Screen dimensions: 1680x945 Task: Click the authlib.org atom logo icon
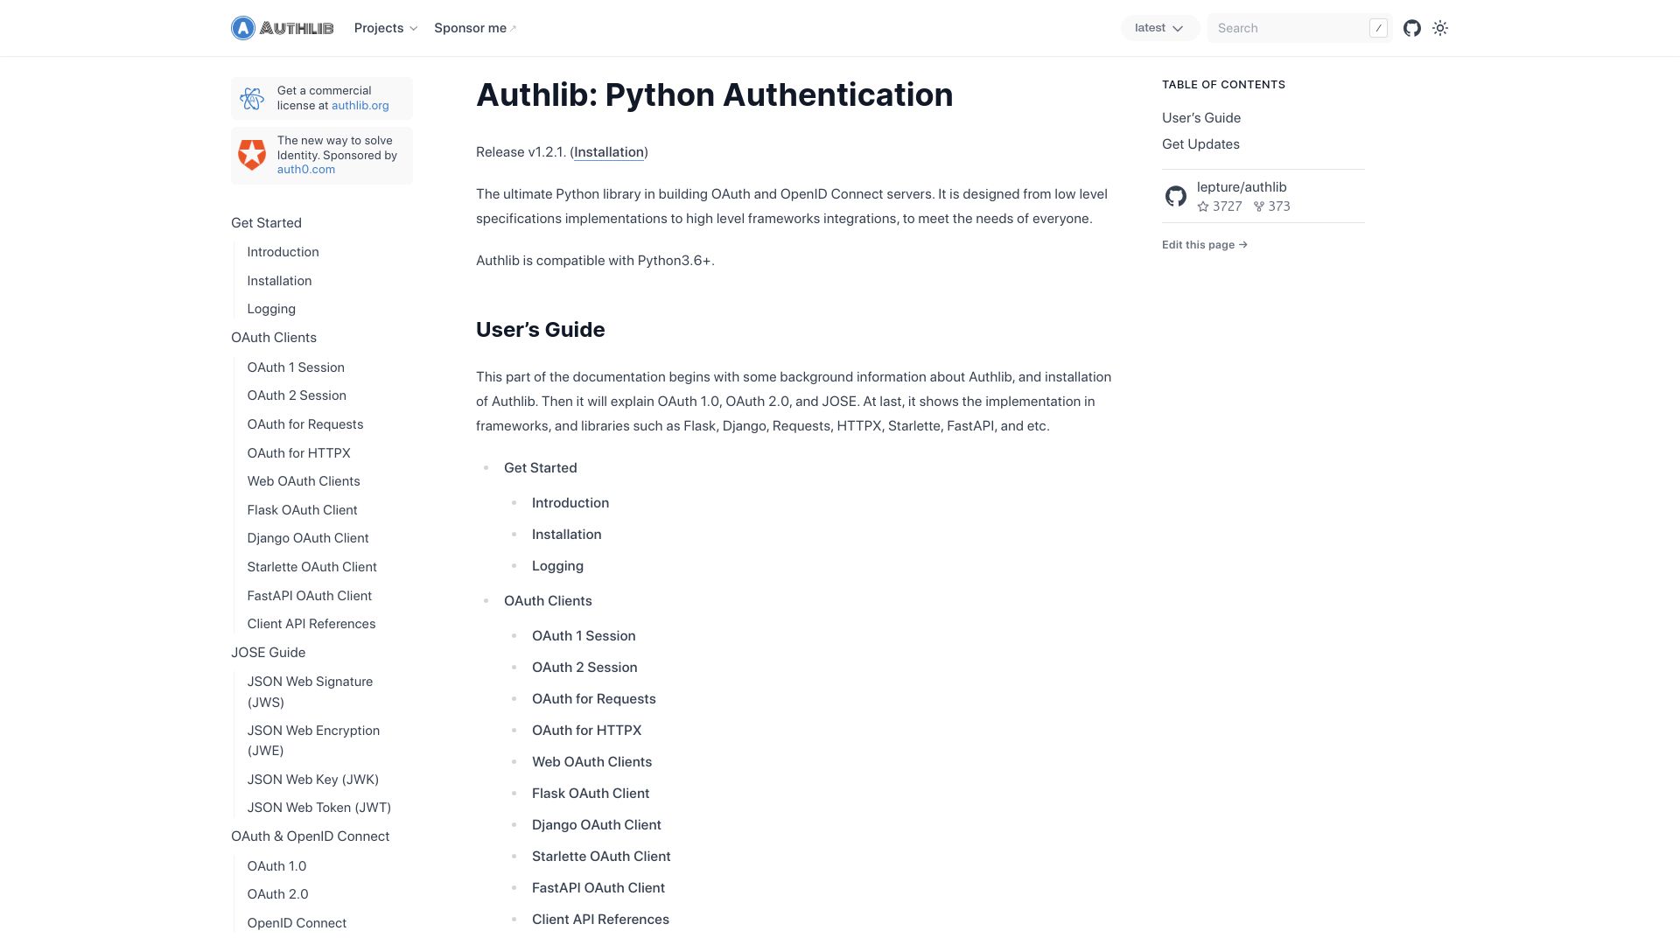[x=252, y=98]
